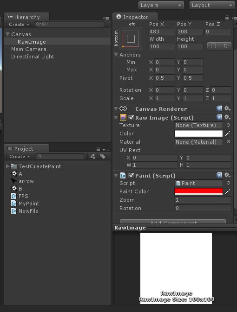
Task: Select the NewFile script asset
Action: [x=25, y=211]
